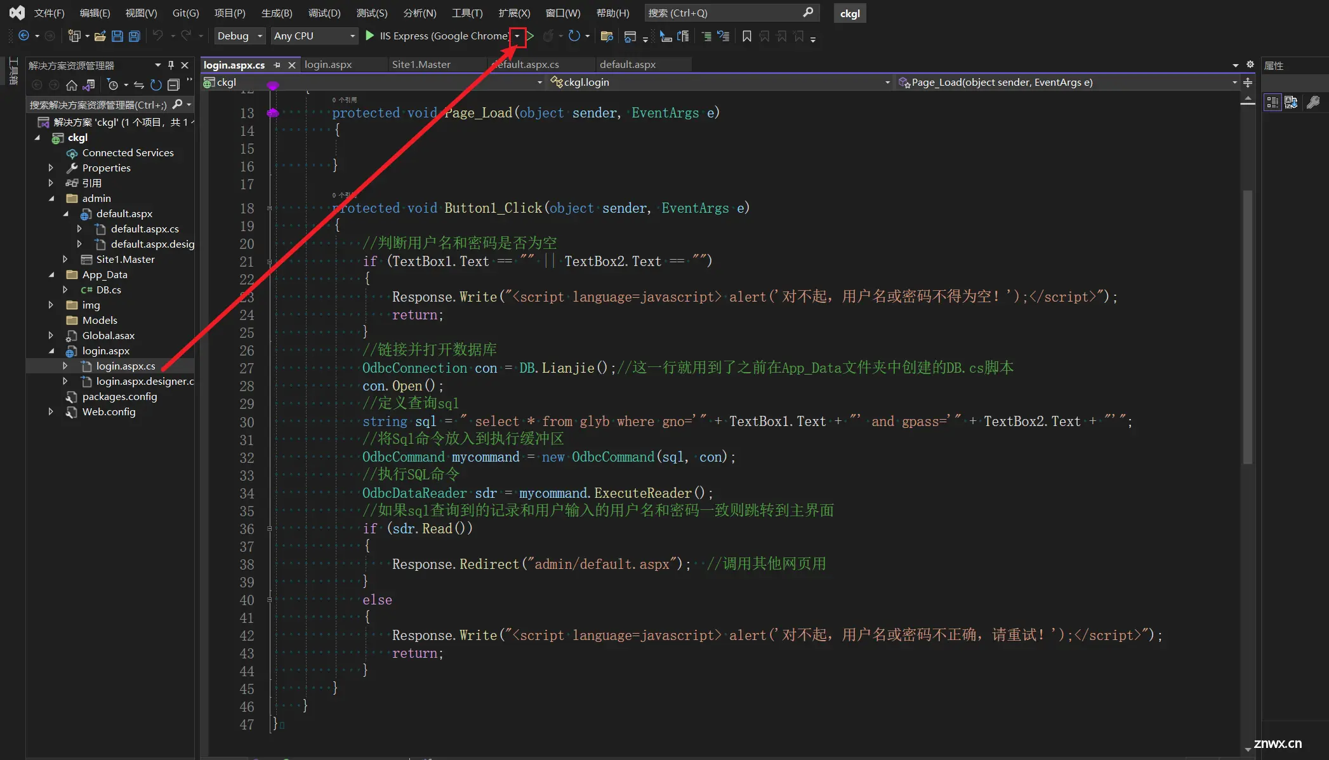Collapse the App_Data folder node
1329x760 pixels.
point(51,274)
